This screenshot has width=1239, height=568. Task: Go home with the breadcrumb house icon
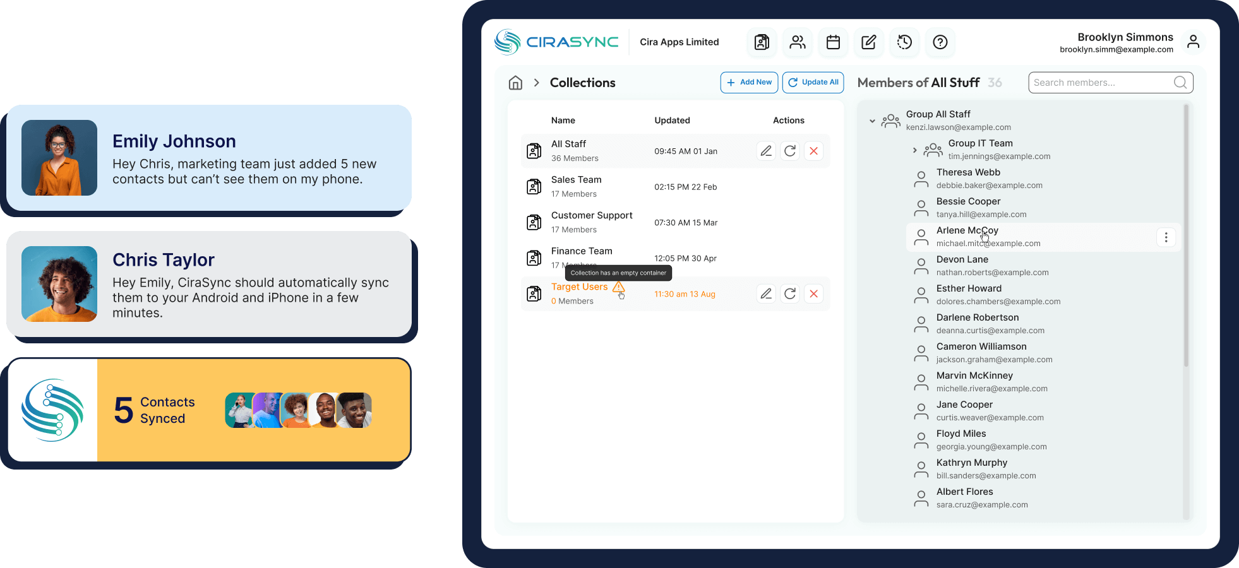pyautogui.click(x=515, y=83)
